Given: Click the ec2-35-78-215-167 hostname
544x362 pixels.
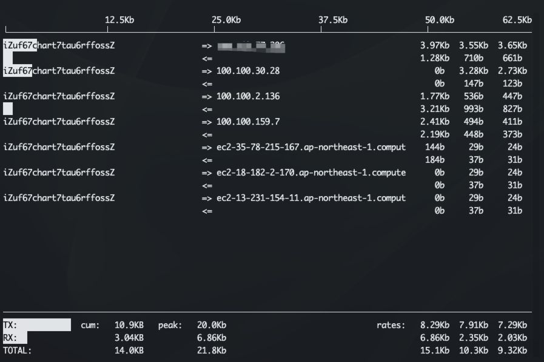Looking at the screenshot, I should (x=311, y=147).
